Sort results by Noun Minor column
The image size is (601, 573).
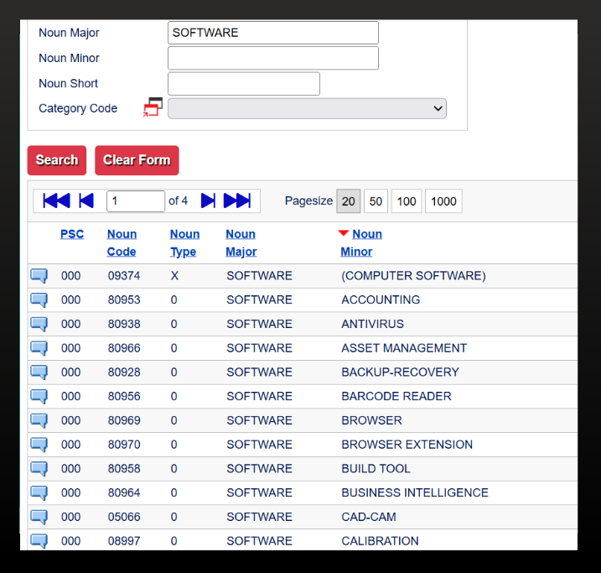[361, 242]
